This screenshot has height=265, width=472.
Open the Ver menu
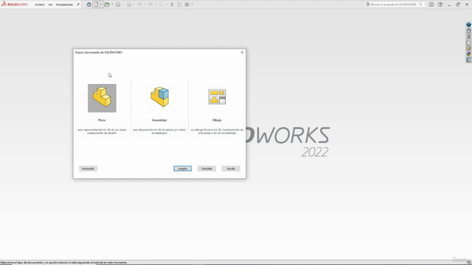(50, 4)
